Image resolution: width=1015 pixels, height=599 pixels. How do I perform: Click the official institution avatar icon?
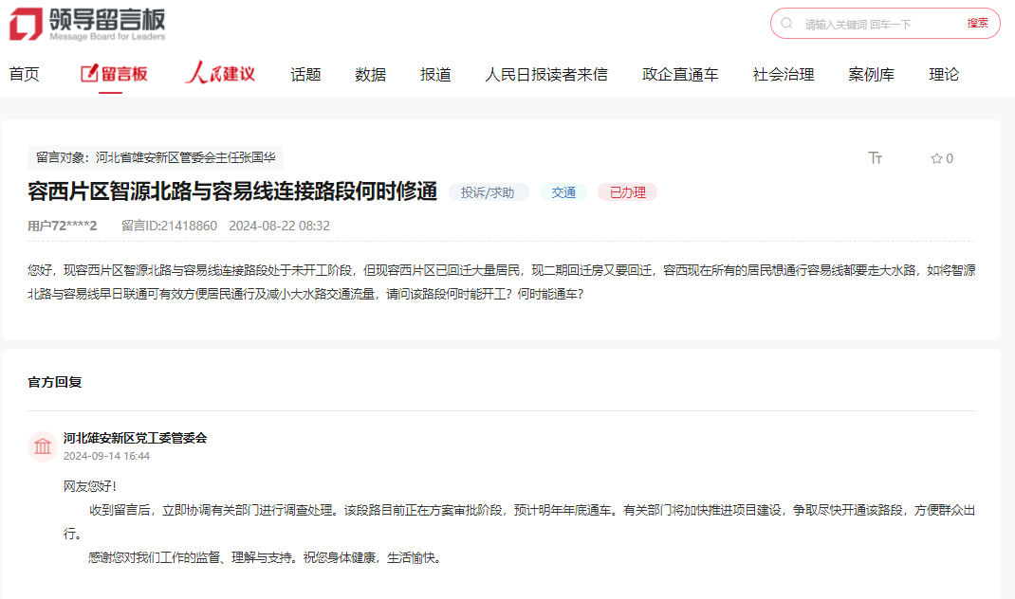click(43, 446)
